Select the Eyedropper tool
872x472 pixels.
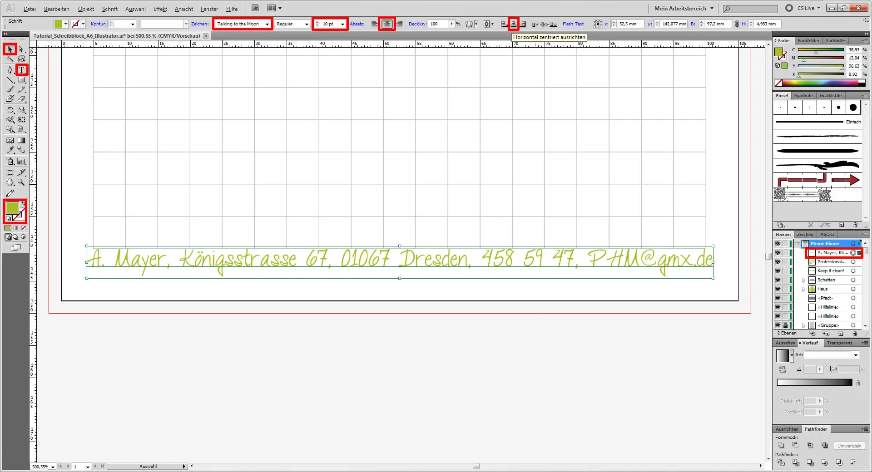10,150
